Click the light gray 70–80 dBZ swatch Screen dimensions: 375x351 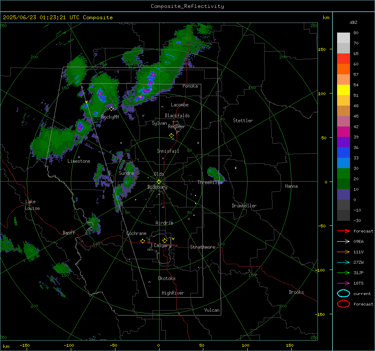point(343,38)
